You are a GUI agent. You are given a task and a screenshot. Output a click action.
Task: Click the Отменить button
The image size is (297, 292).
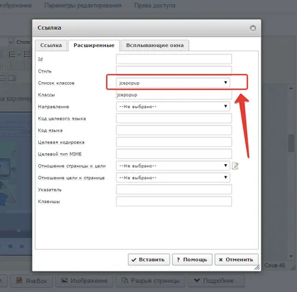pos(236,260)
